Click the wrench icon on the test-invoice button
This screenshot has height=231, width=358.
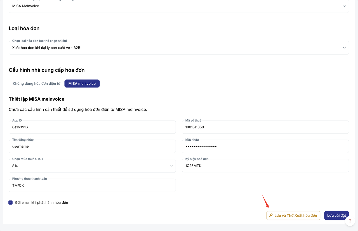tap(270, 216)
